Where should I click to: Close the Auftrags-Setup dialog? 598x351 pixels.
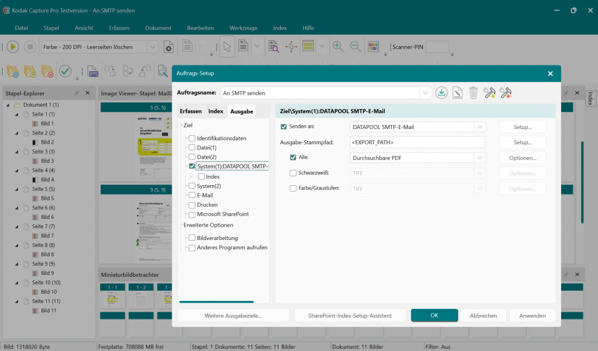pos(550,74)
